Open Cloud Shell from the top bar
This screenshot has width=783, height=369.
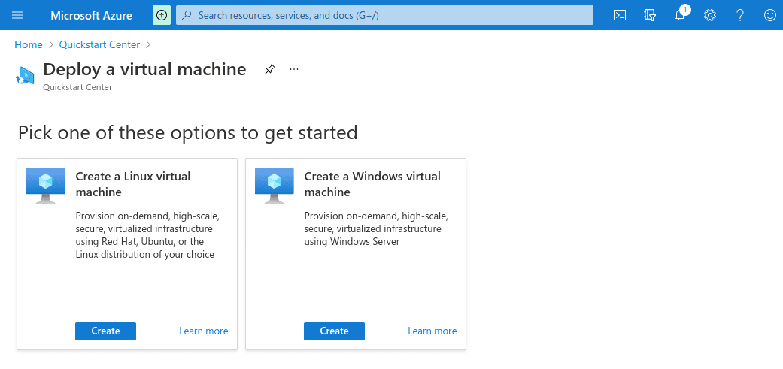click(x=619, y=15)
